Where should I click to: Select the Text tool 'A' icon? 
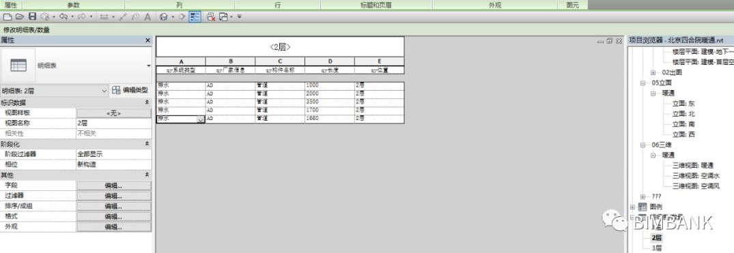coord(147,17)
